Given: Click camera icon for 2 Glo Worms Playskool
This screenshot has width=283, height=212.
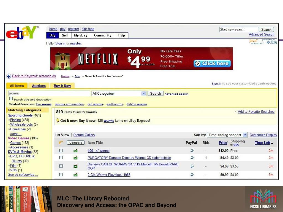Looking at the screenshot, I should coord(75,175).
